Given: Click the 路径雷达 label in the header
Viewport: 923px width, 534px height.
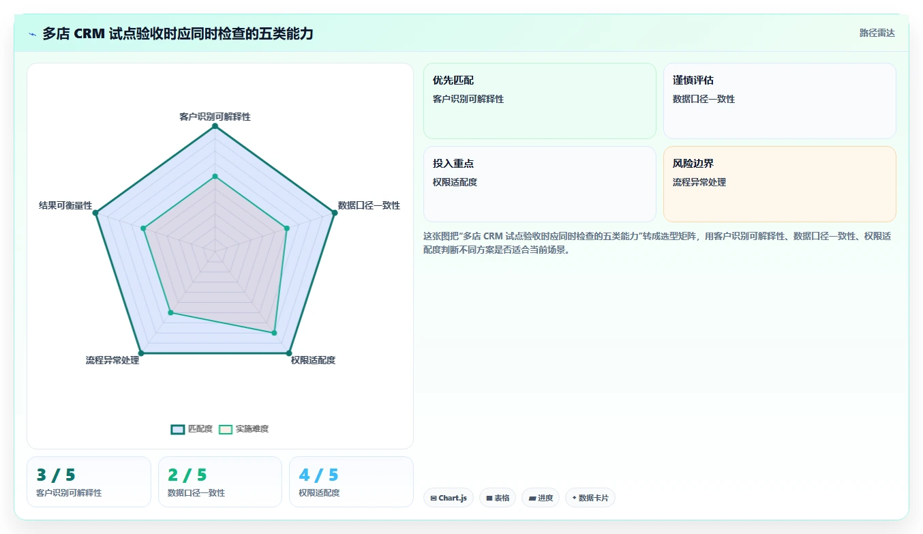Looking at the screenshot, I should pyautogui.click(x=877, y=33).
